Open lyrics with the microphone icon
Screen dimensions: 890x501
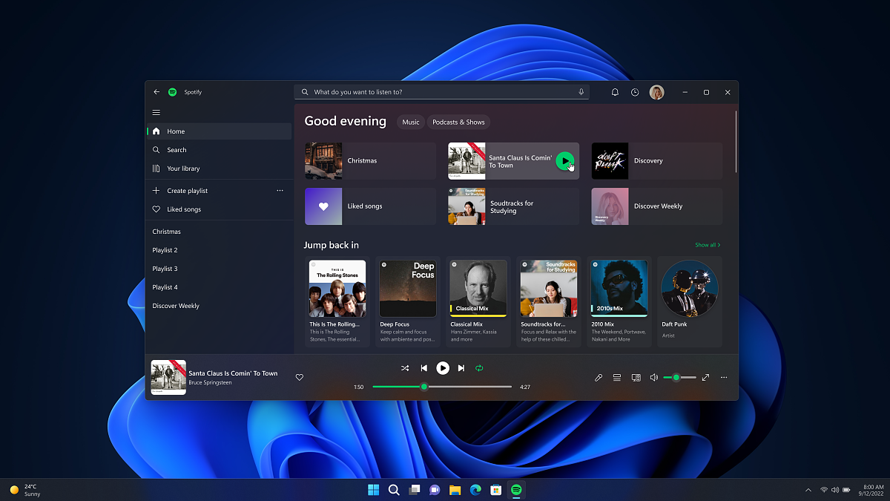(599, 377)
